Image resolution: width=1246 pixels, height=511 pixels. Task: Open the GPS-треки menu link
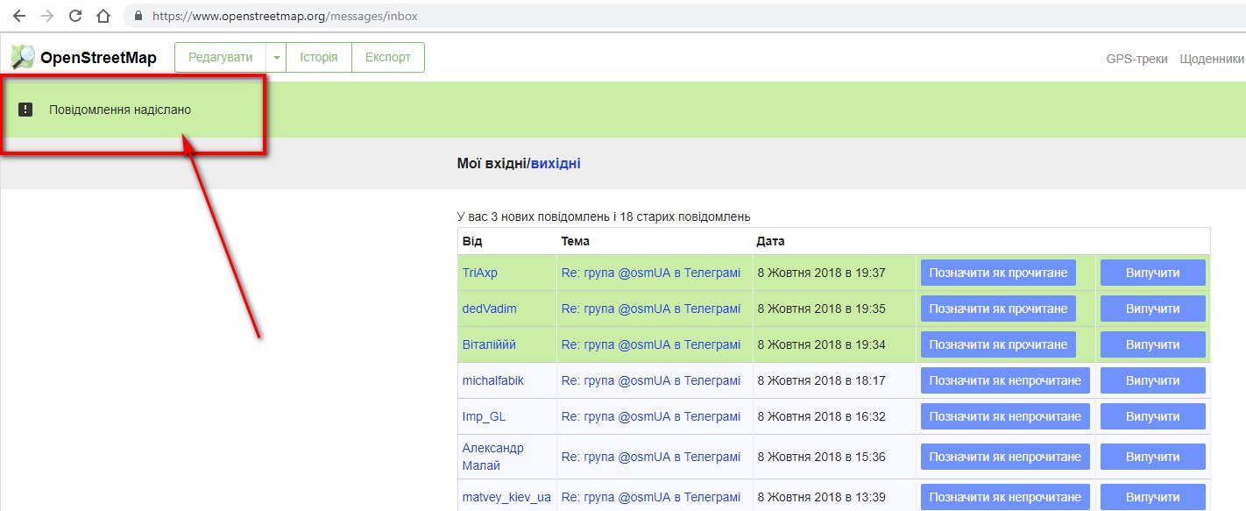[x=1136, y=59]
